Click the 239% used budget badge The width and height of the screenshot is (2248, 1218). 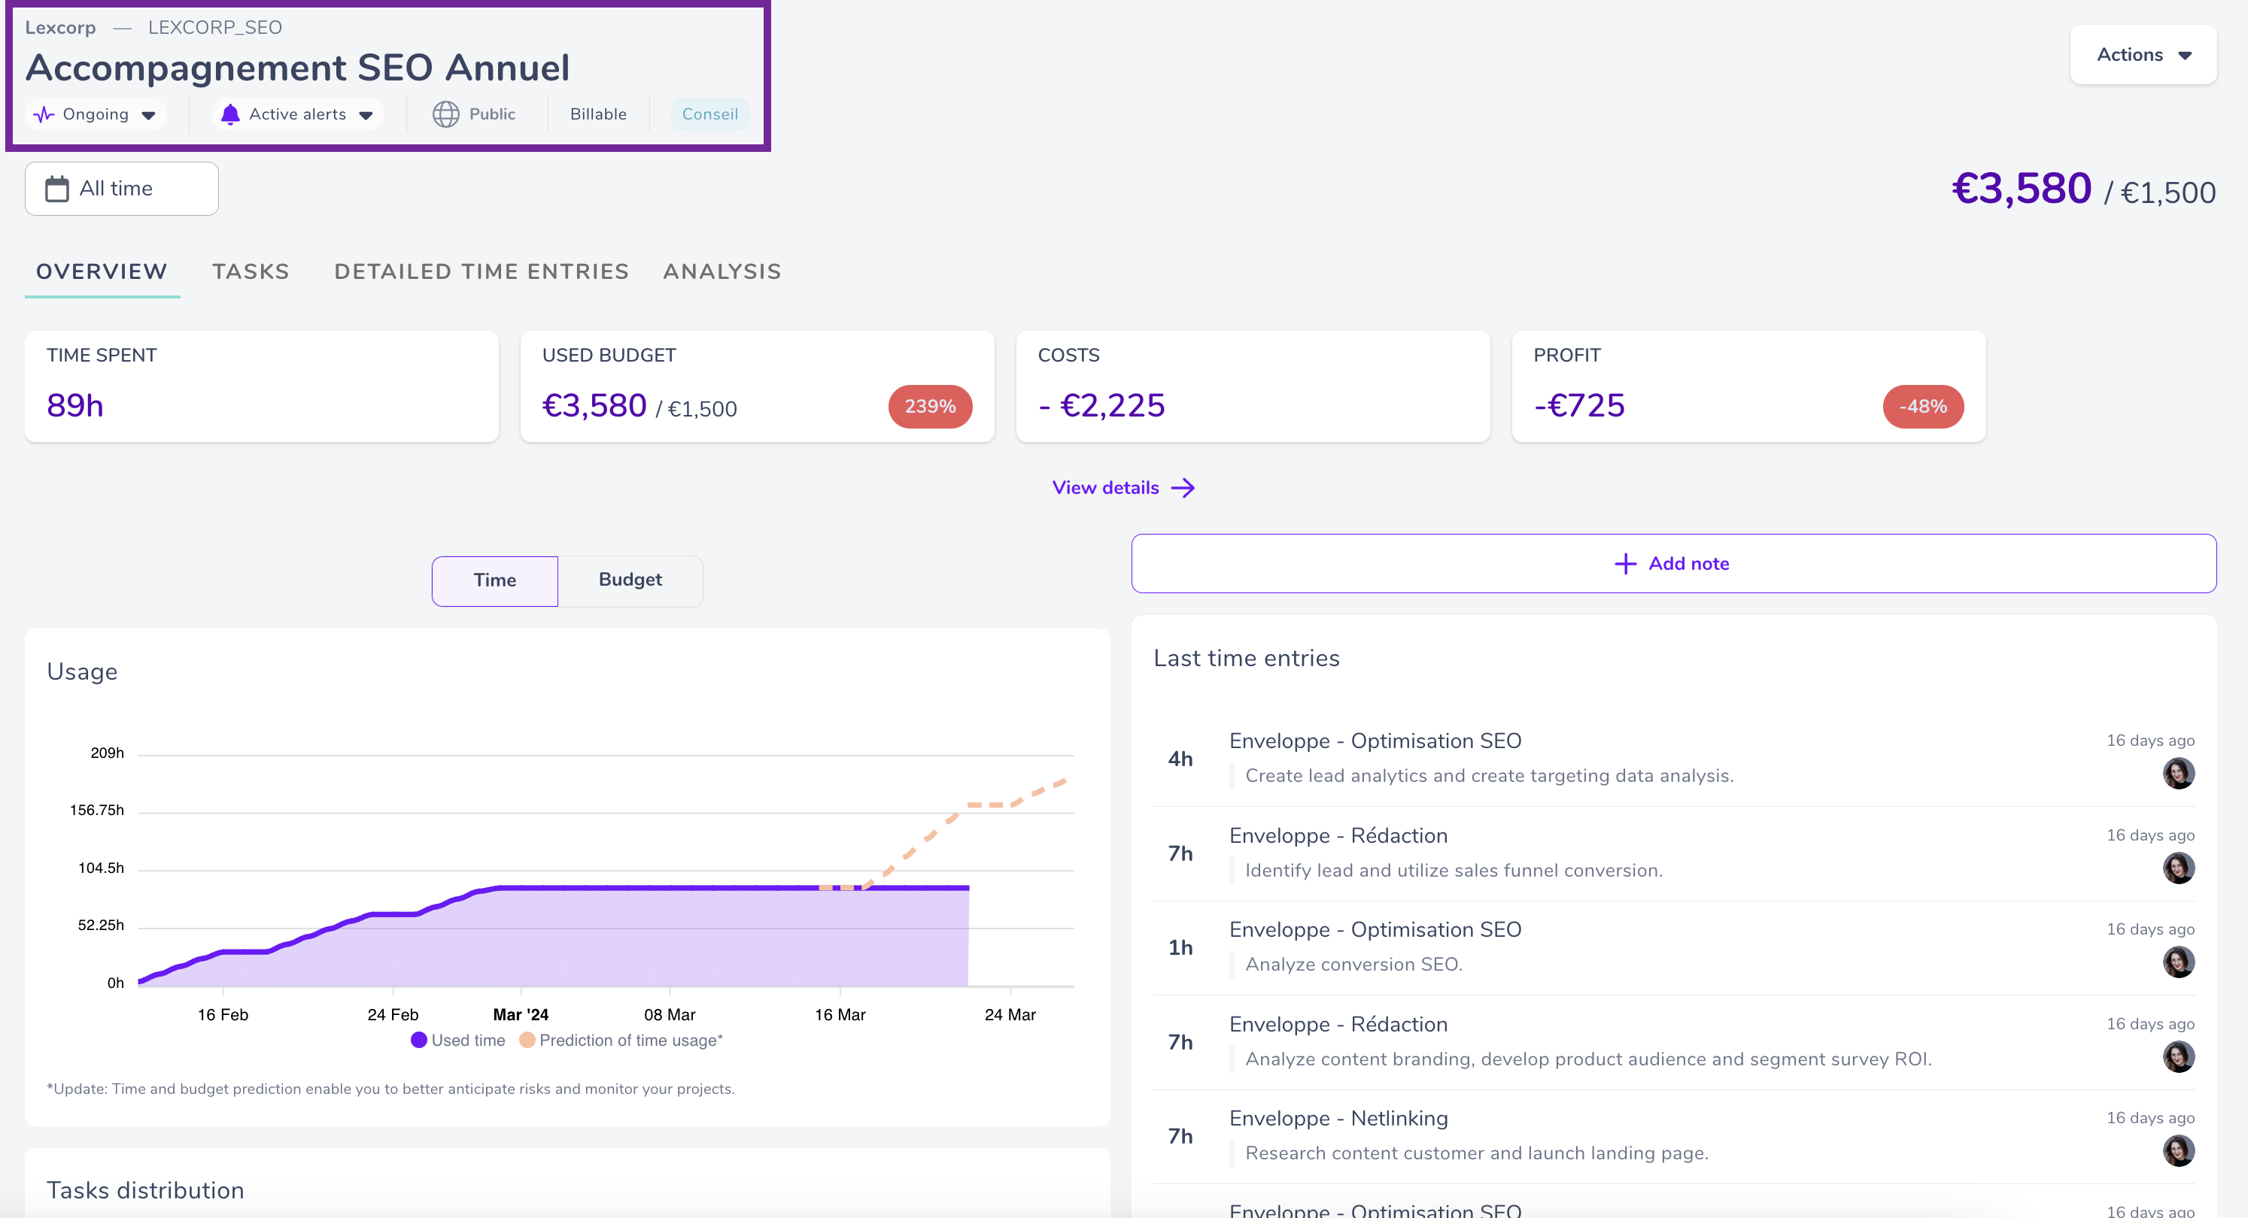(929, 406)
